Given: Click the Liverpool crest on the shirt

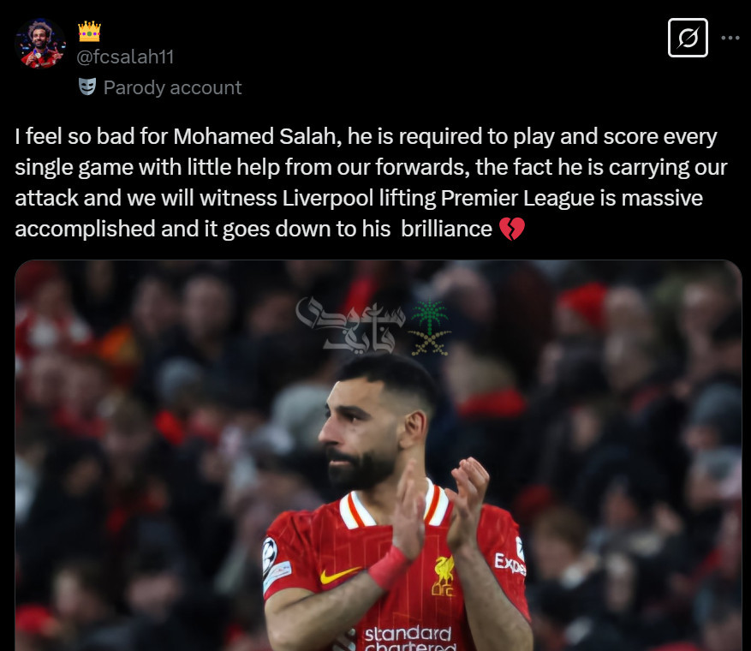Looking at the screenshot, I should coord(444,576).
